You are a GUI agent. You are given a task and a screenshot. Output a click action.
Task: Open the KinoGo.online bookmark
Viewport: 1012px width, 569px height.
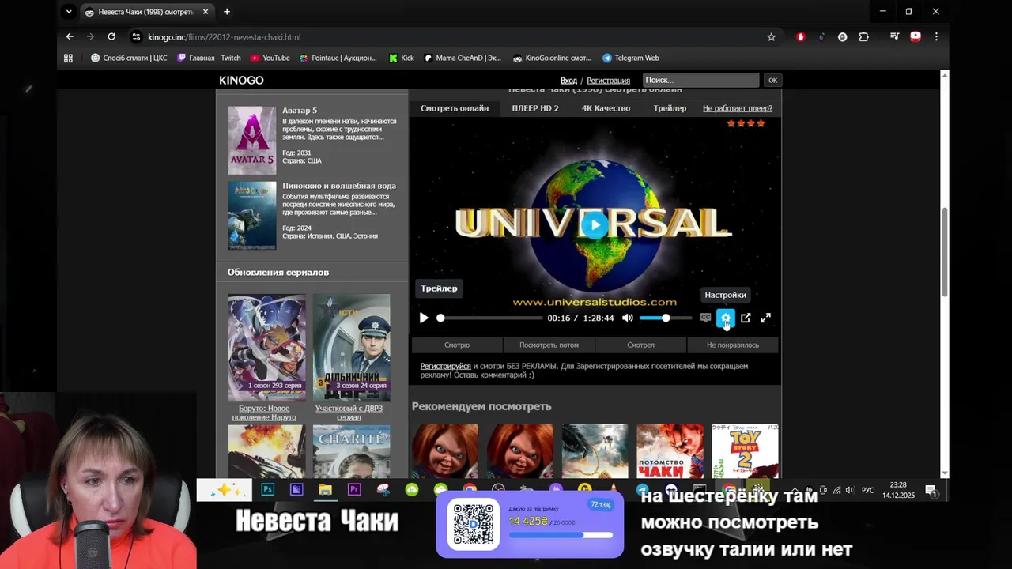click(x=552, y=58)
